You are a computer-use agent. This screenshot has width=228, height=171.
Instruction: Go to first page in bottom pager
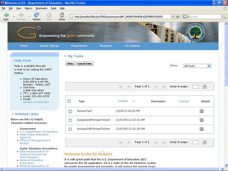120,142
